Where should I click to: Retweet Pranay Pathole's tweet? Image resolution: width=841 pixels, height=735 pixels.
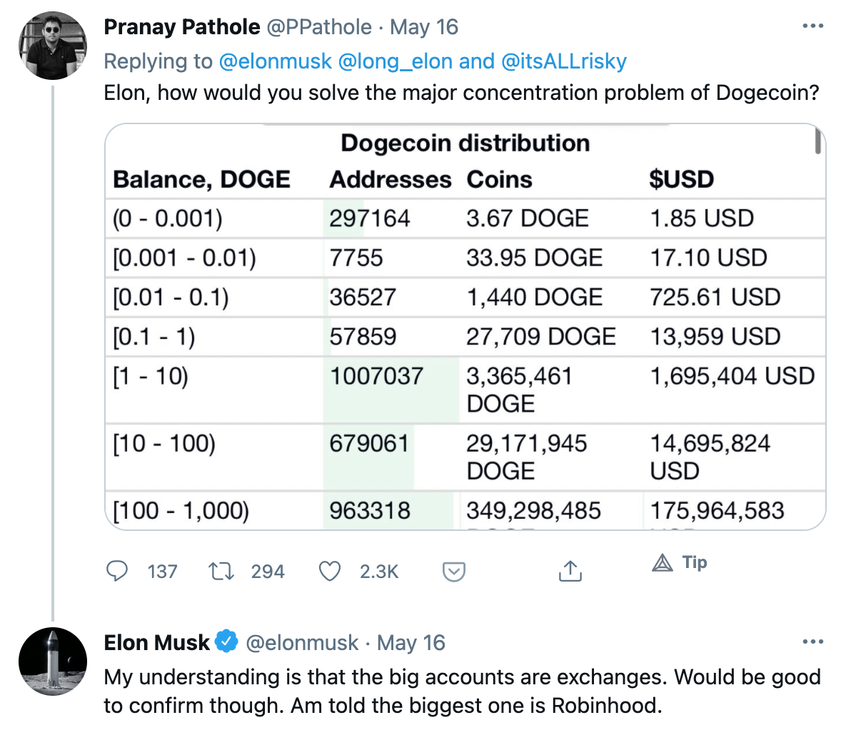coord(221,571)
